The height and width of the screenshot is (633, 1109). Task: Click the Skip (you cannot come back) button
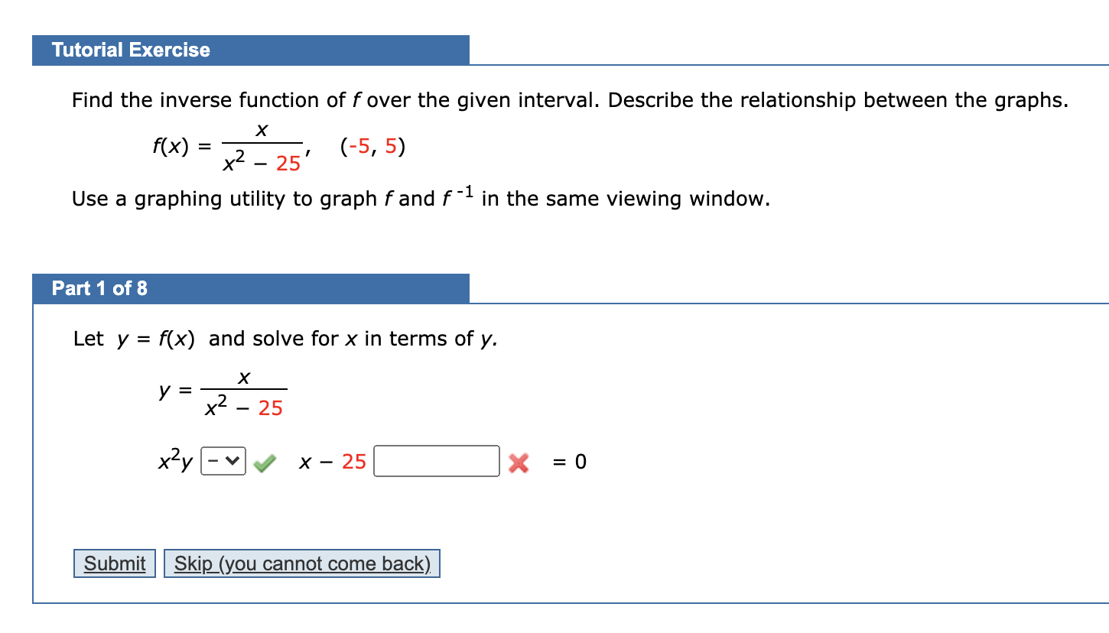[301, 563]
